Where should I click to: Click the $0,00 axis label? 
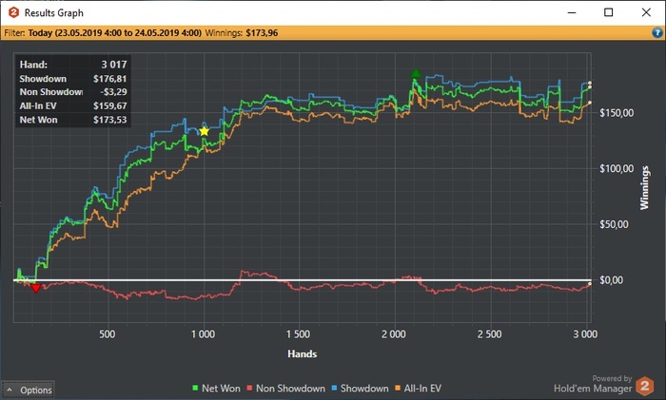coord(612,280)
